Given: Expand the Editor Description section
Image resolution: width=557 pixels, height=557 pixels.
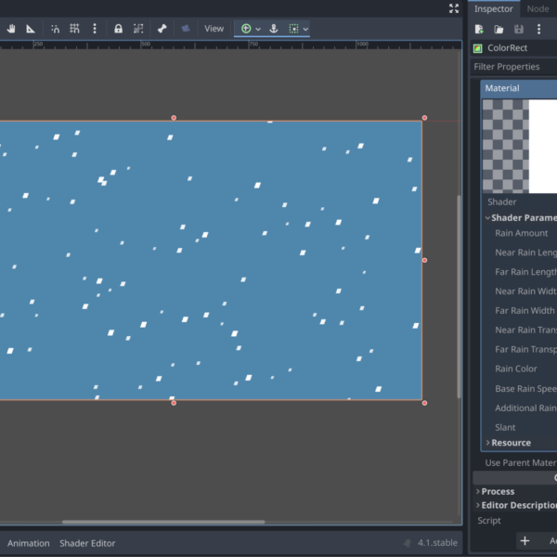Looking at the screenshot, I should tap(516, 506).
